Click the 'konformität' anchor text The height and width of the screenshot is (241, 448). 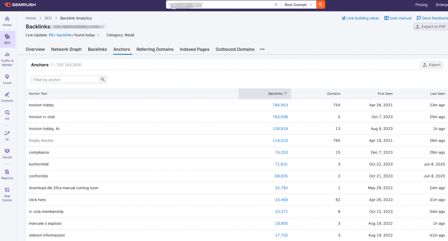pyautogui.click(x=39, y=164)
